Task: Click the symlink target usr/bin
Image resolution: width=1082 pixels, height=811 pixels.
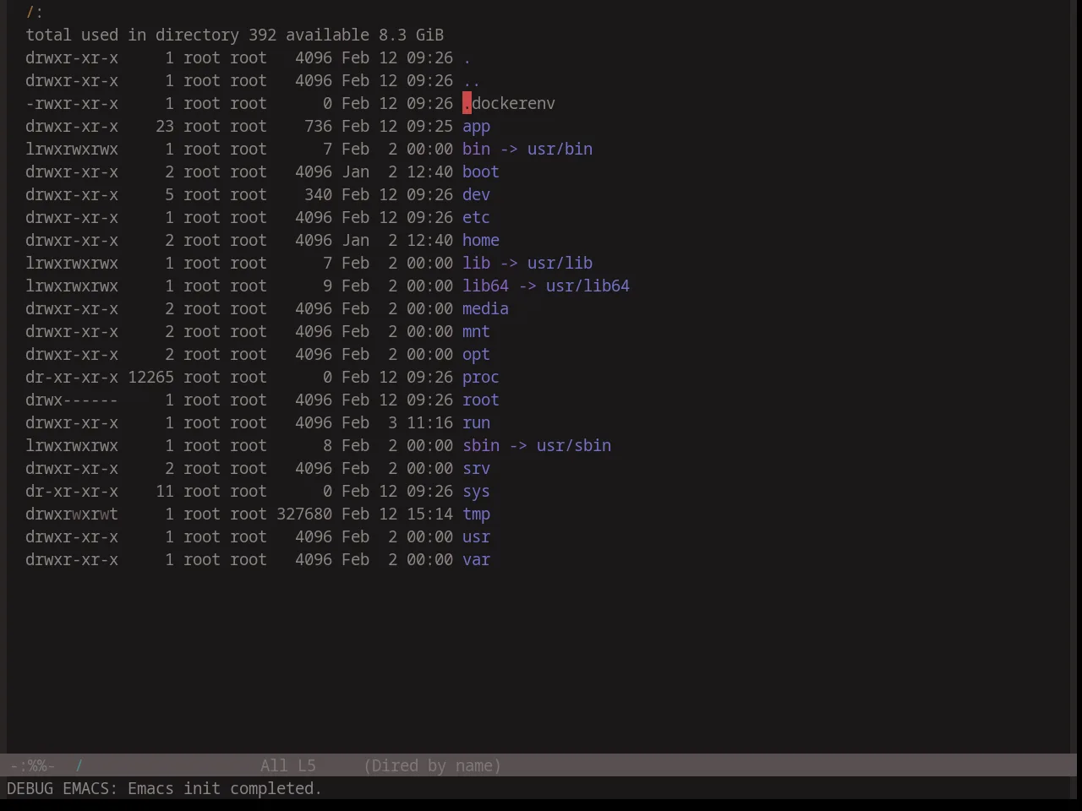Action: tap(560, 149)
